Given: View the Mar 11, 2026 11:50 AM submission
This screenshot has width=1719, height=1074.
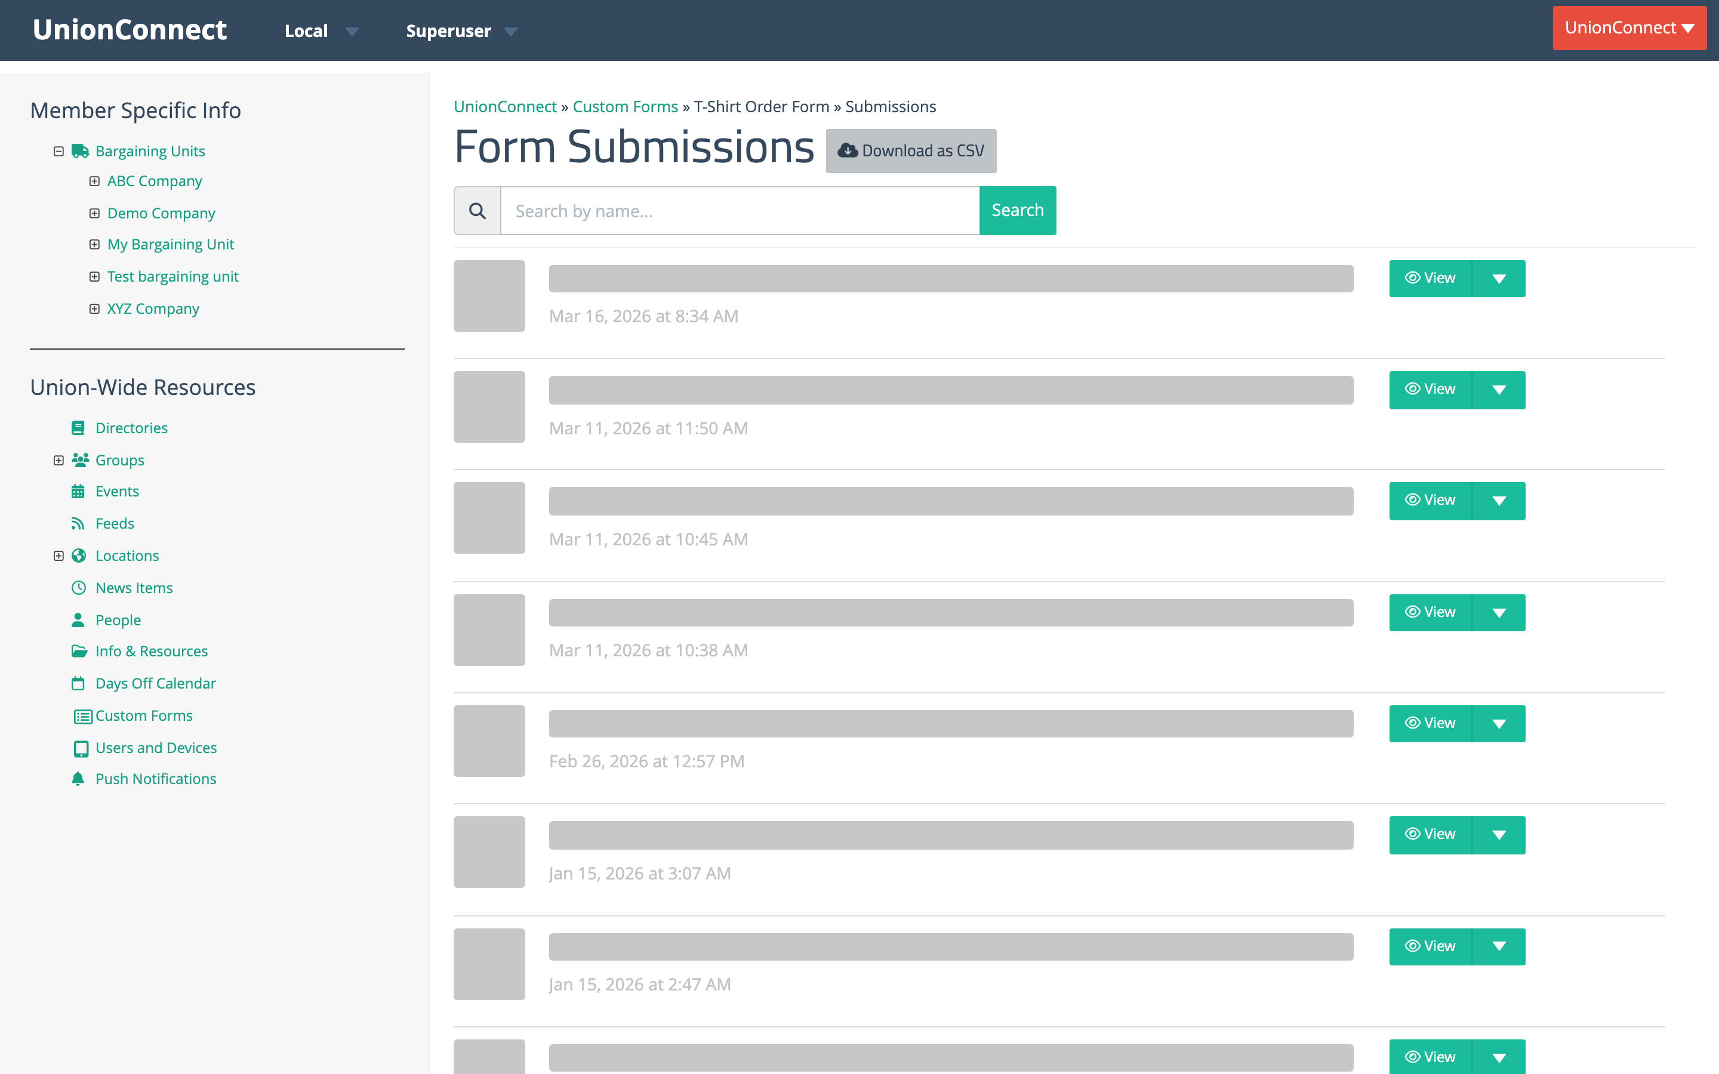Looking at the screenshot, I should [1430, 389].
